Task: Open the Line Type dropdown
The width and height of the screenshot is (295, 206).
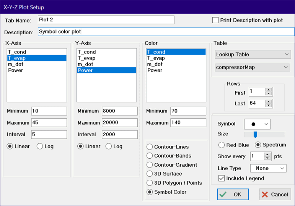Action: click(x=268, y=168)
